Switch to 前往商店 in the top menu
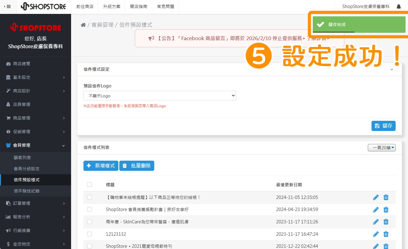The width and height of the screenshot is (408, 249). click(x=84, y=6)
